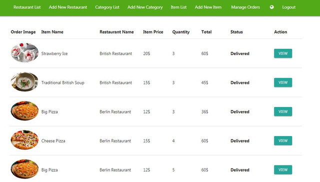Click the Logout link
Viewport: 320px width, 182px height.
tap(289, 7)
